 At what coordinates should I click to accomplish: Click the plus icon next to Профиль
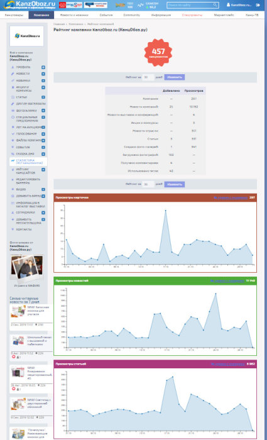pyautogui.click(x=43, y=67)
